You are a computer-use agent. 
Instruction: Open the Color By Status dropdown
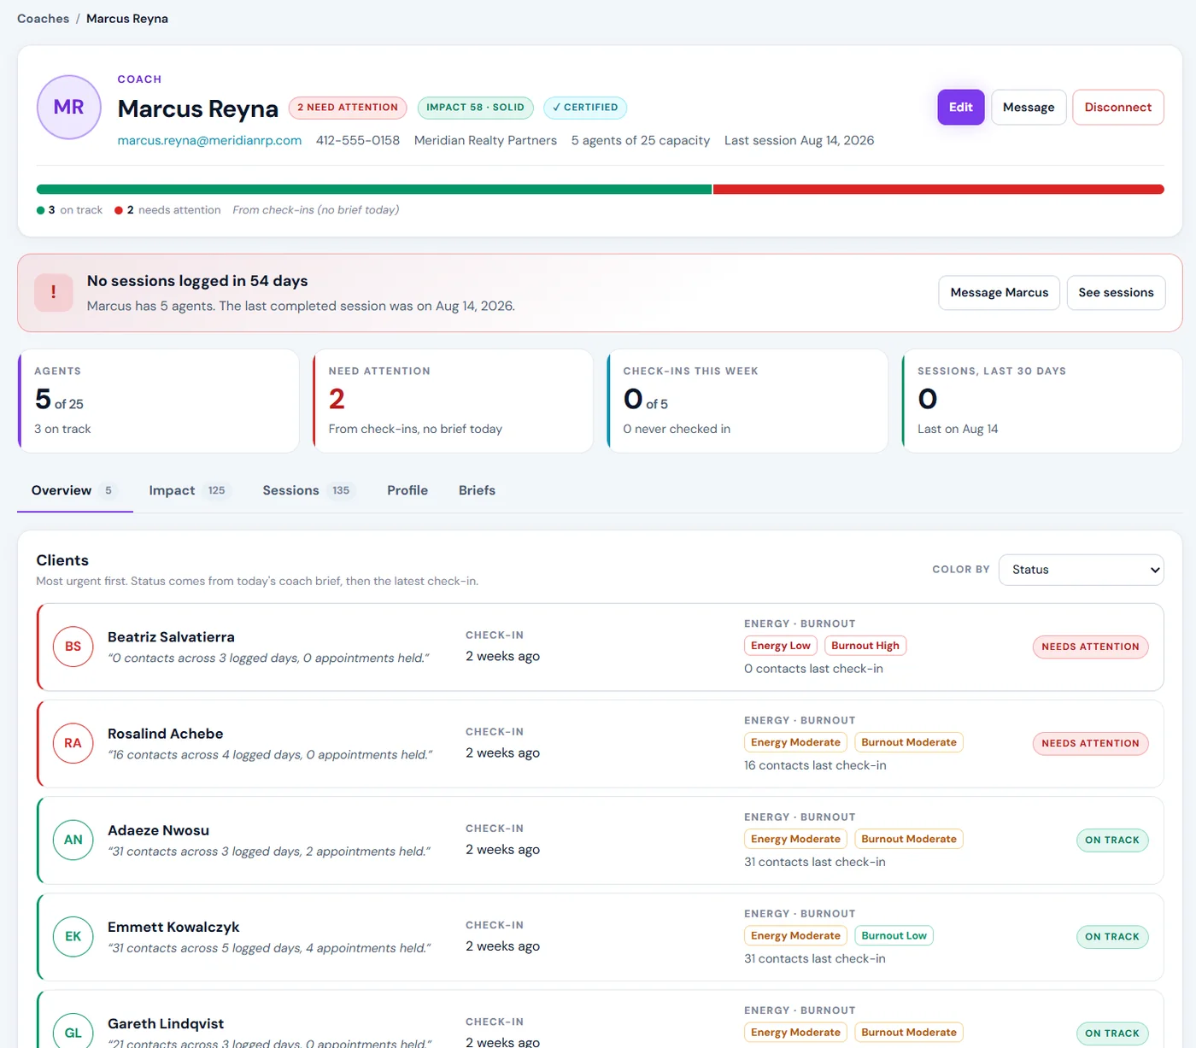pyautogui.click(x=1082, y=570)
